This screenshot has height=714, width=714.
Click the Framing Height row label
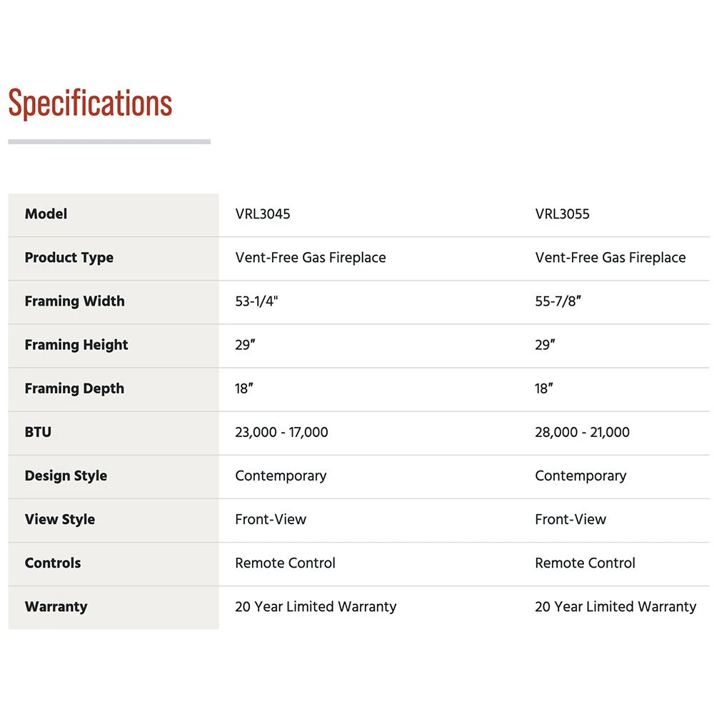(76, 345)
